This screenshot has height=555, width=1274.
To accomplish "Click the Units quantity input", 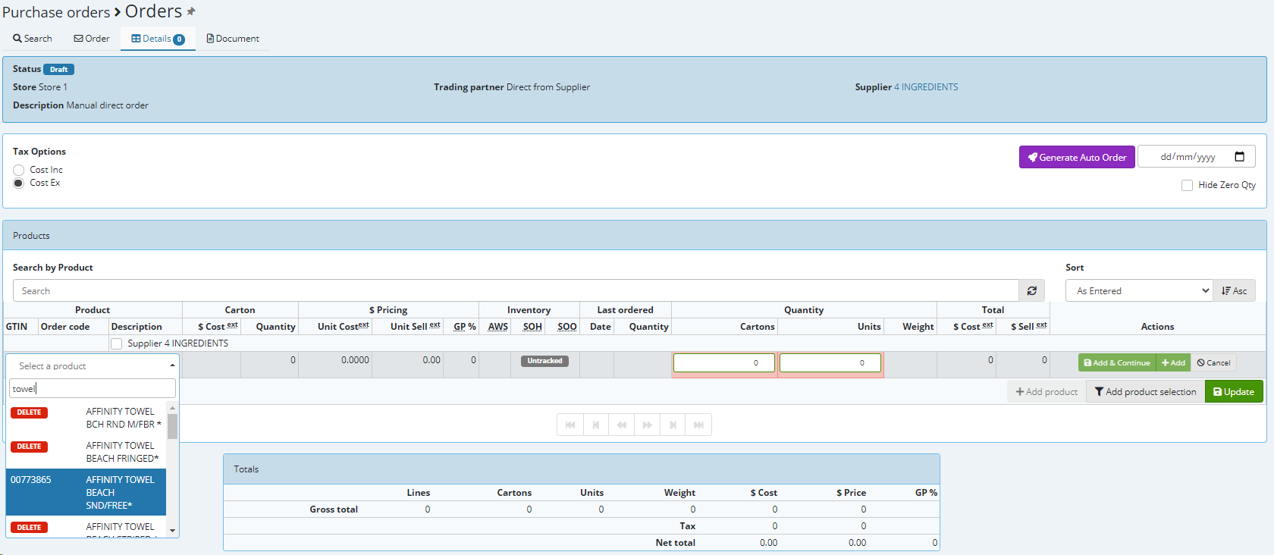I will tap(830, 363).
